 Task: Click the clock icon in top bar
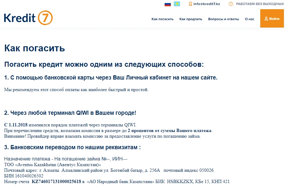(x=231, y=4)
